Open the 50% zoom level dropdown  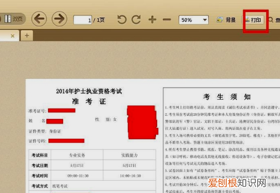pyautogui.click(x=194, y=20)
